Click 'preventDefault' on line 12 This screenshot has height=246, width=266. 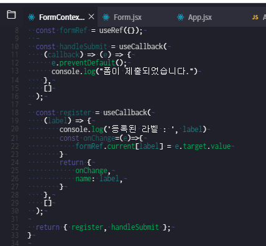[x=87, y=63]
